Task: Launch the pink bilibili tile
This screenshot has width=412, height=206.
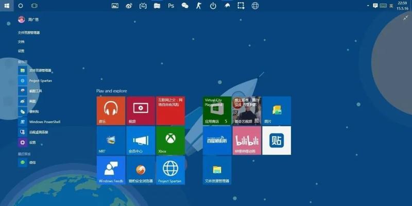Action: point(247,141)
